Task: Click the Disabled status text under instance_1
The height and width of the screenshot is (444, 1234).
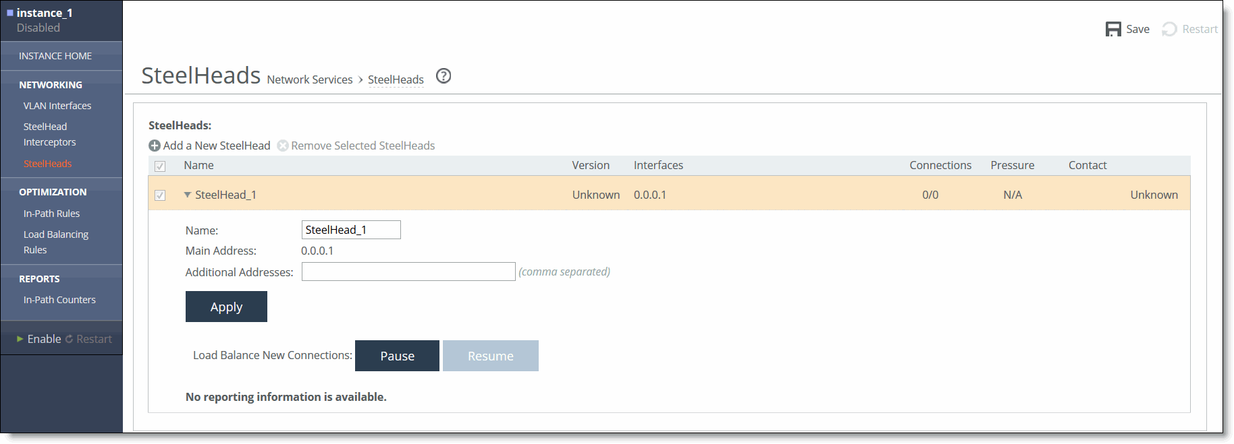Action: click(38, 28)
